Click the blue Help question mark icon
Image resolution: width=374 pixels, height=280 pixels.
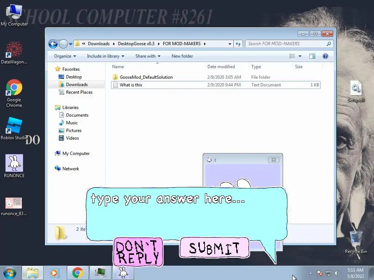325,56
